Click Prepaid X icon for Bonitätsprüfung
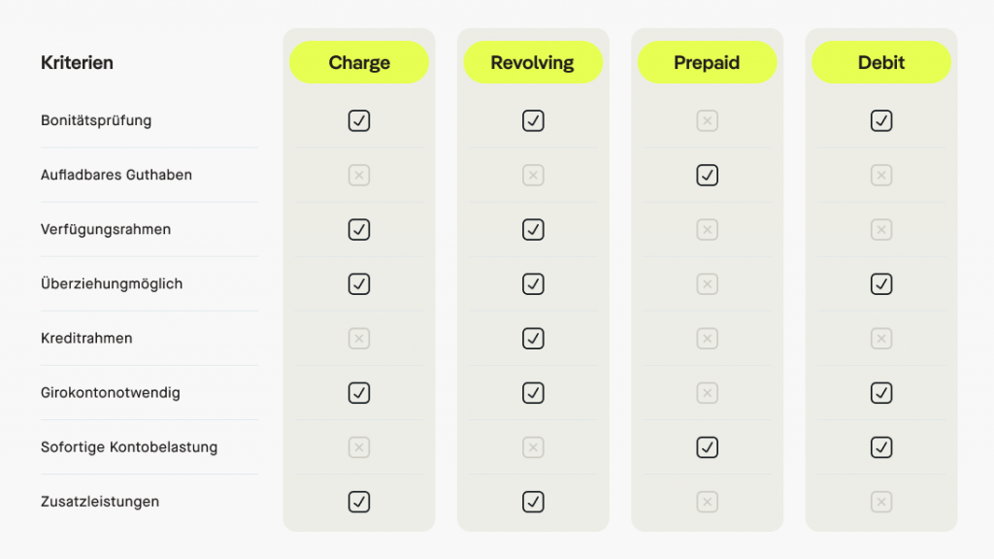The image size is (994, 559). [707, 121]
